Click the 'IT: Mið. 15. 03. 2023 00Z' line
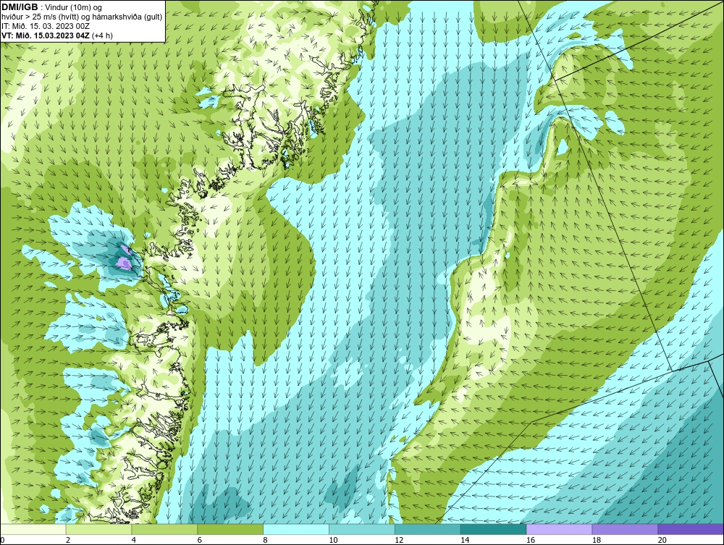This screenshot has width=724, height=545. coord(45,26)
